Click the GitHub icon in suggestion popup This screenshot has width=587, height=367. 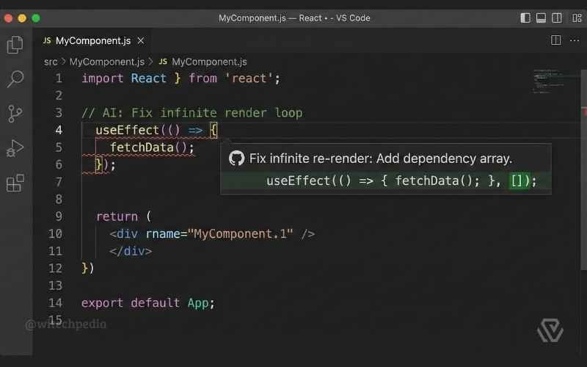click(236, 159)
